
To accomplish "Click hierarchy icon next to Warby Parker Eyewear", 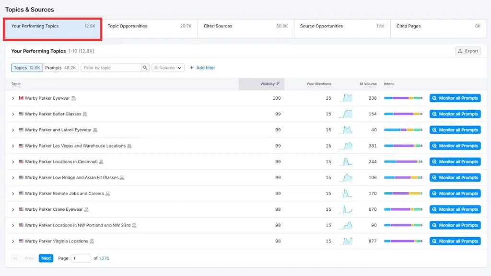I will (73, 98).
